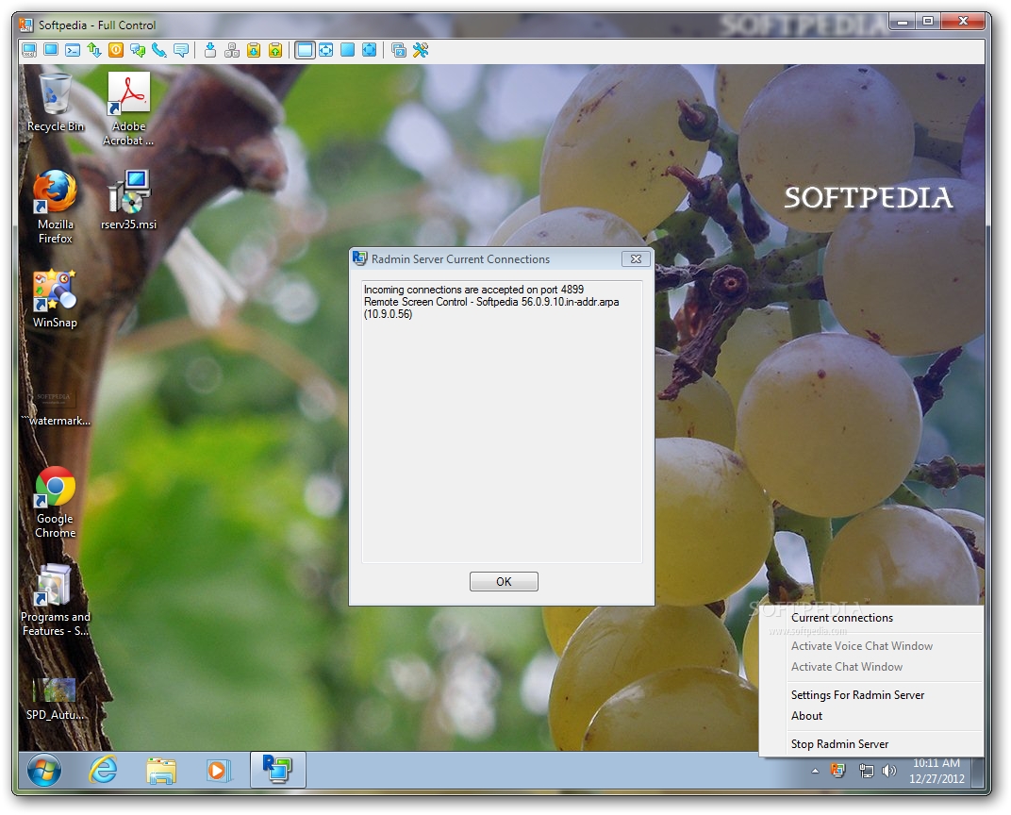1011x815 pixels.
Task: Click the send key blue arrow icon
Action: tap(210, 50)
